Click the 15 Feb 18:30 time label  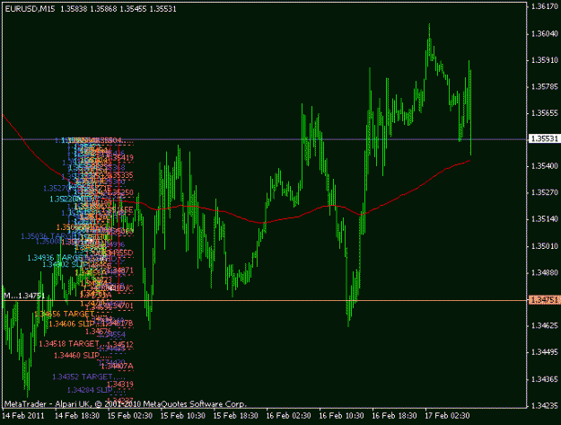click(x=235, y=416)
